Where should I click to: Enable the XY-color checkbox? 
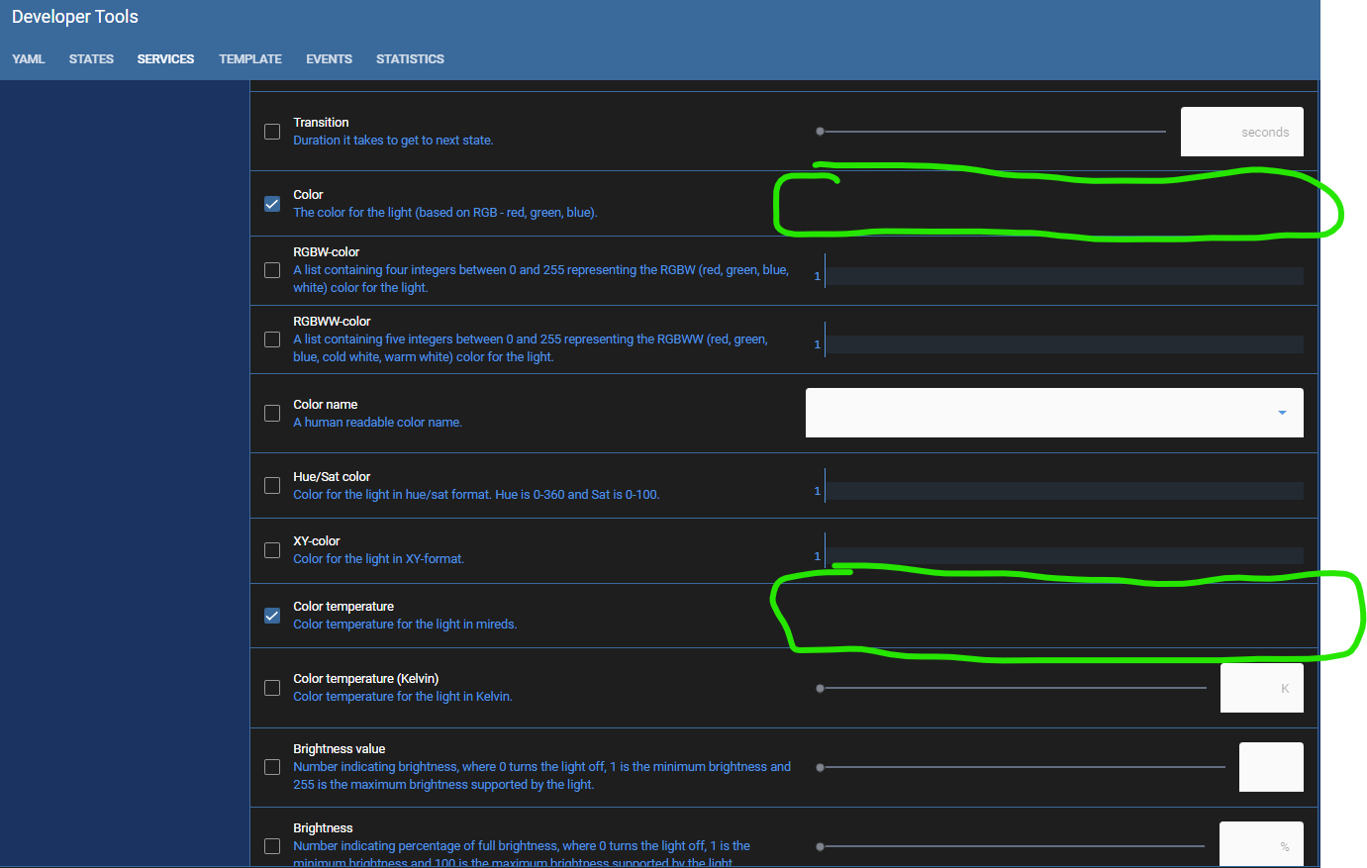272,550
